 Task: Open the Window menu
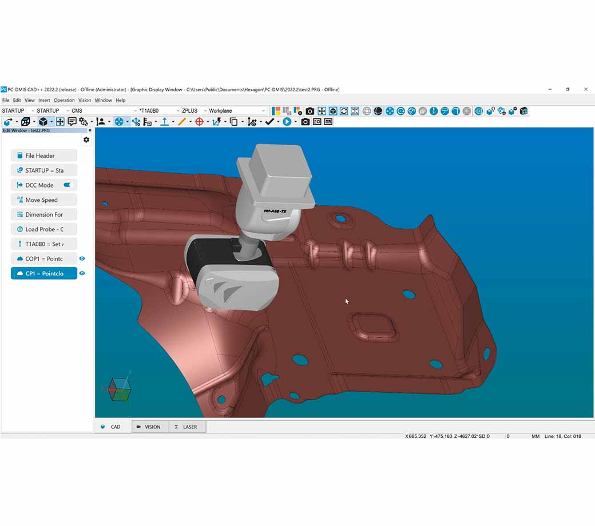[x=103, y=101]
